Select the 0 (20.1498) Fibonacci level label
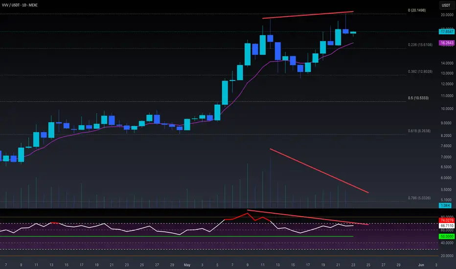This screenshot has height=269, width=456. click(x=417, y=10)
